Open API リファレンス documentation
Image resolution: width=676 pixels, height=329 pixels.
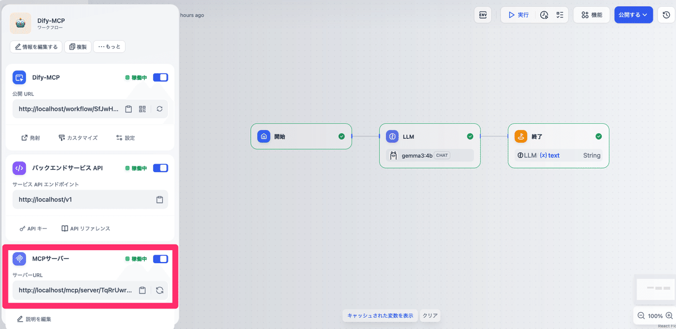[x=86, y=229]
